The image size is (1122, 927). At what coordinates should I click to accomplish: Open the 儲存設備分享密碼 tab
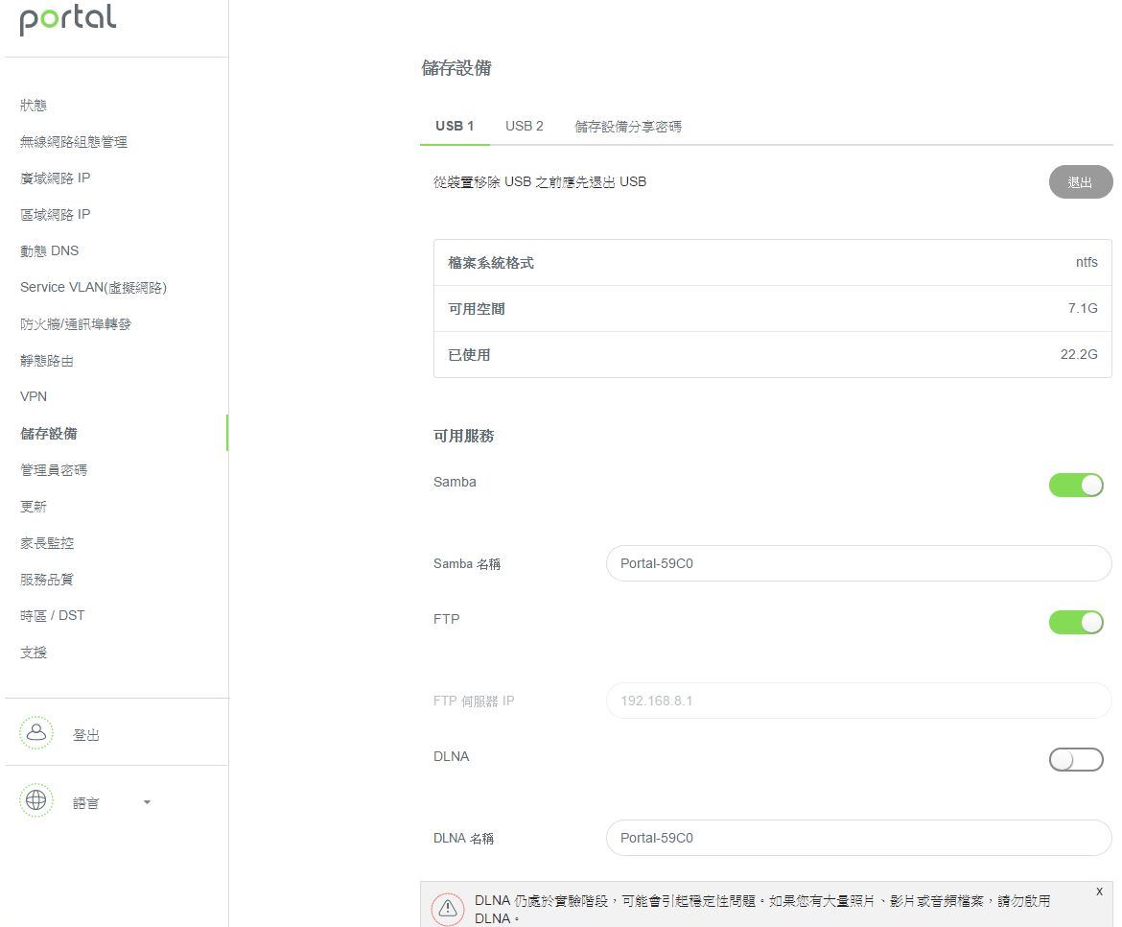[x=628, y=126]
